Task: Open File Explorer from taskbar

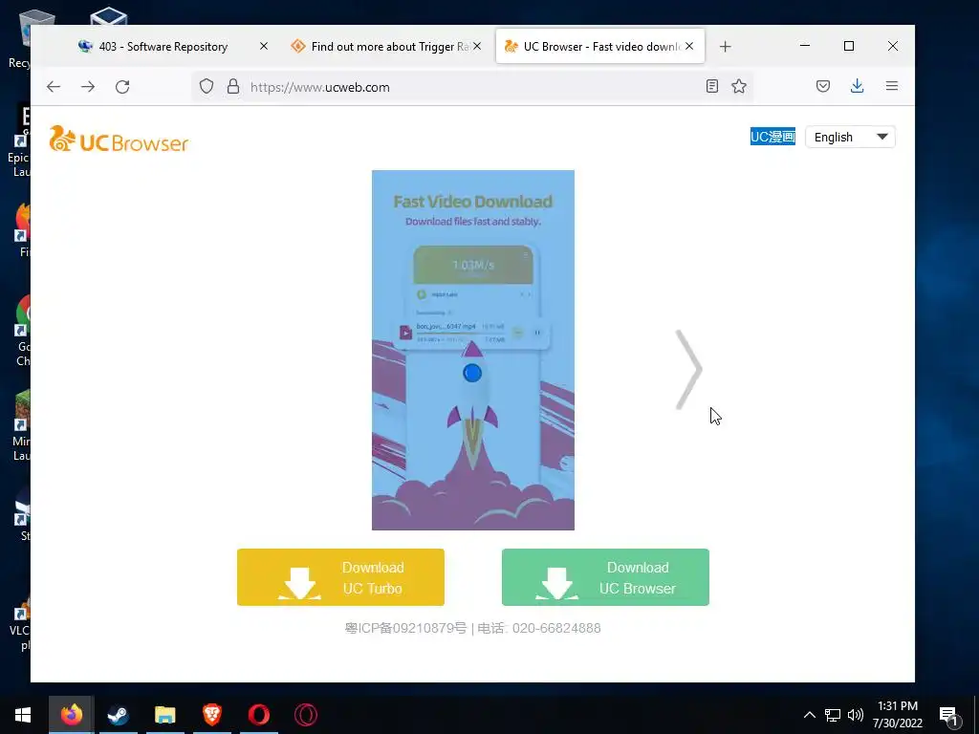Action: click(164, 715)
